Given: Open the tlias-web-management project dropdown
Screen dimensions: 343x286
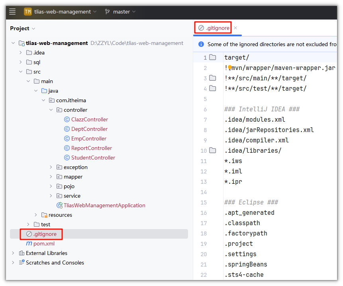Looking at the screenshot, I should [x=65, y=12].
